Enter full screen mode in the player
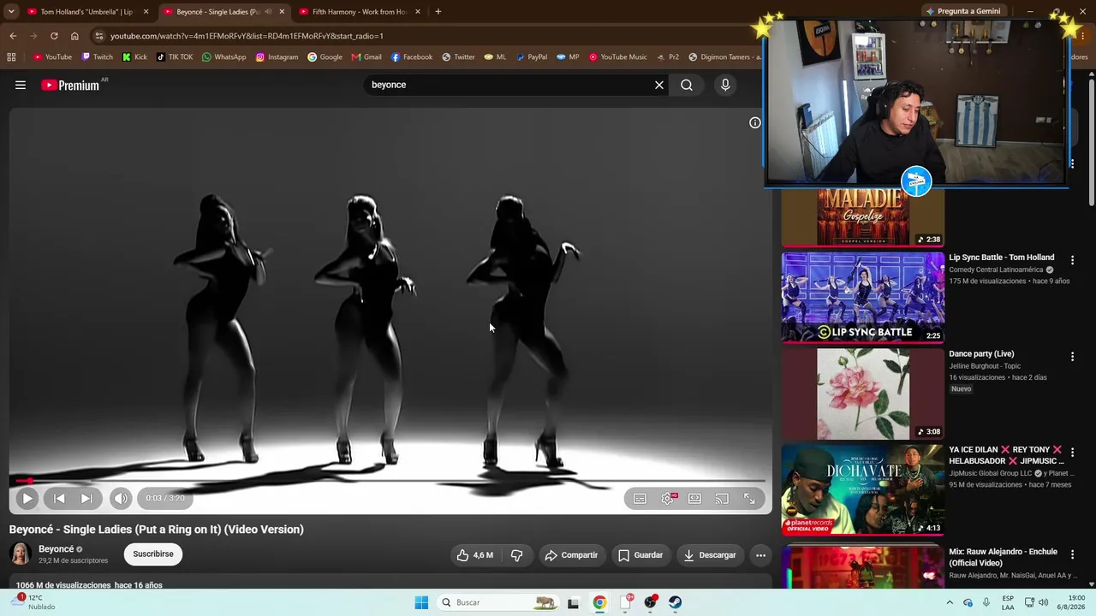Image resolution: width=1096 pixels, height=616 pixels. (749, 498)
